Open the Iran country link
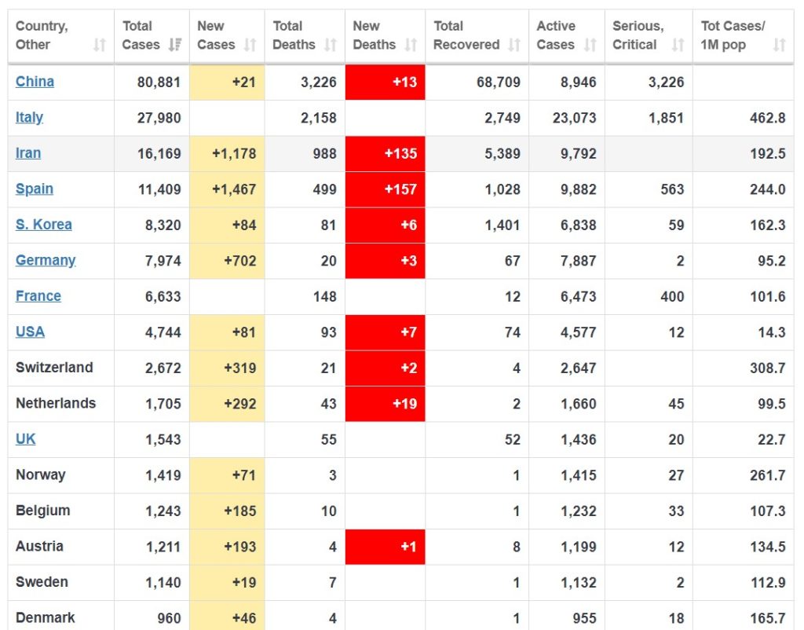 28,153
